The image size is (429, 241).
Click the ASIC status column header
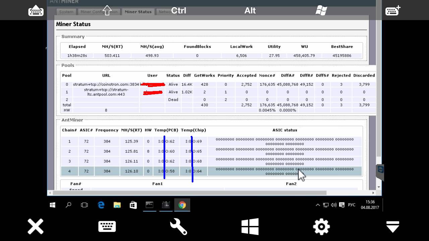click(285, 130)
